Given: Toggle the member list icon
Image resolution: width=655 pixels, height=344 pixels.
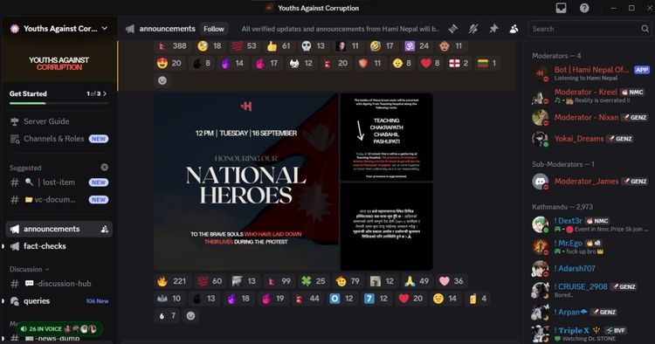Looking at the screenshot, I should (514, 29).
